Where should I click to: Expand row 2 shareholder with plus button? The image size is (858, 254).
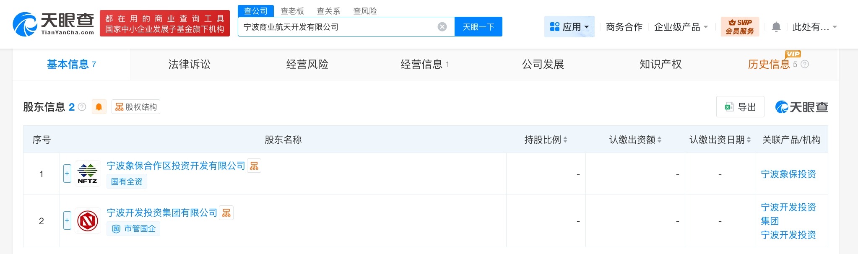point(67,220)
